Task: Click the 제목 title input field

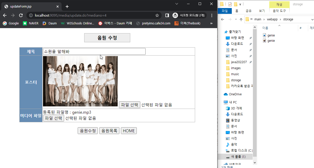Action: point(94,51)
